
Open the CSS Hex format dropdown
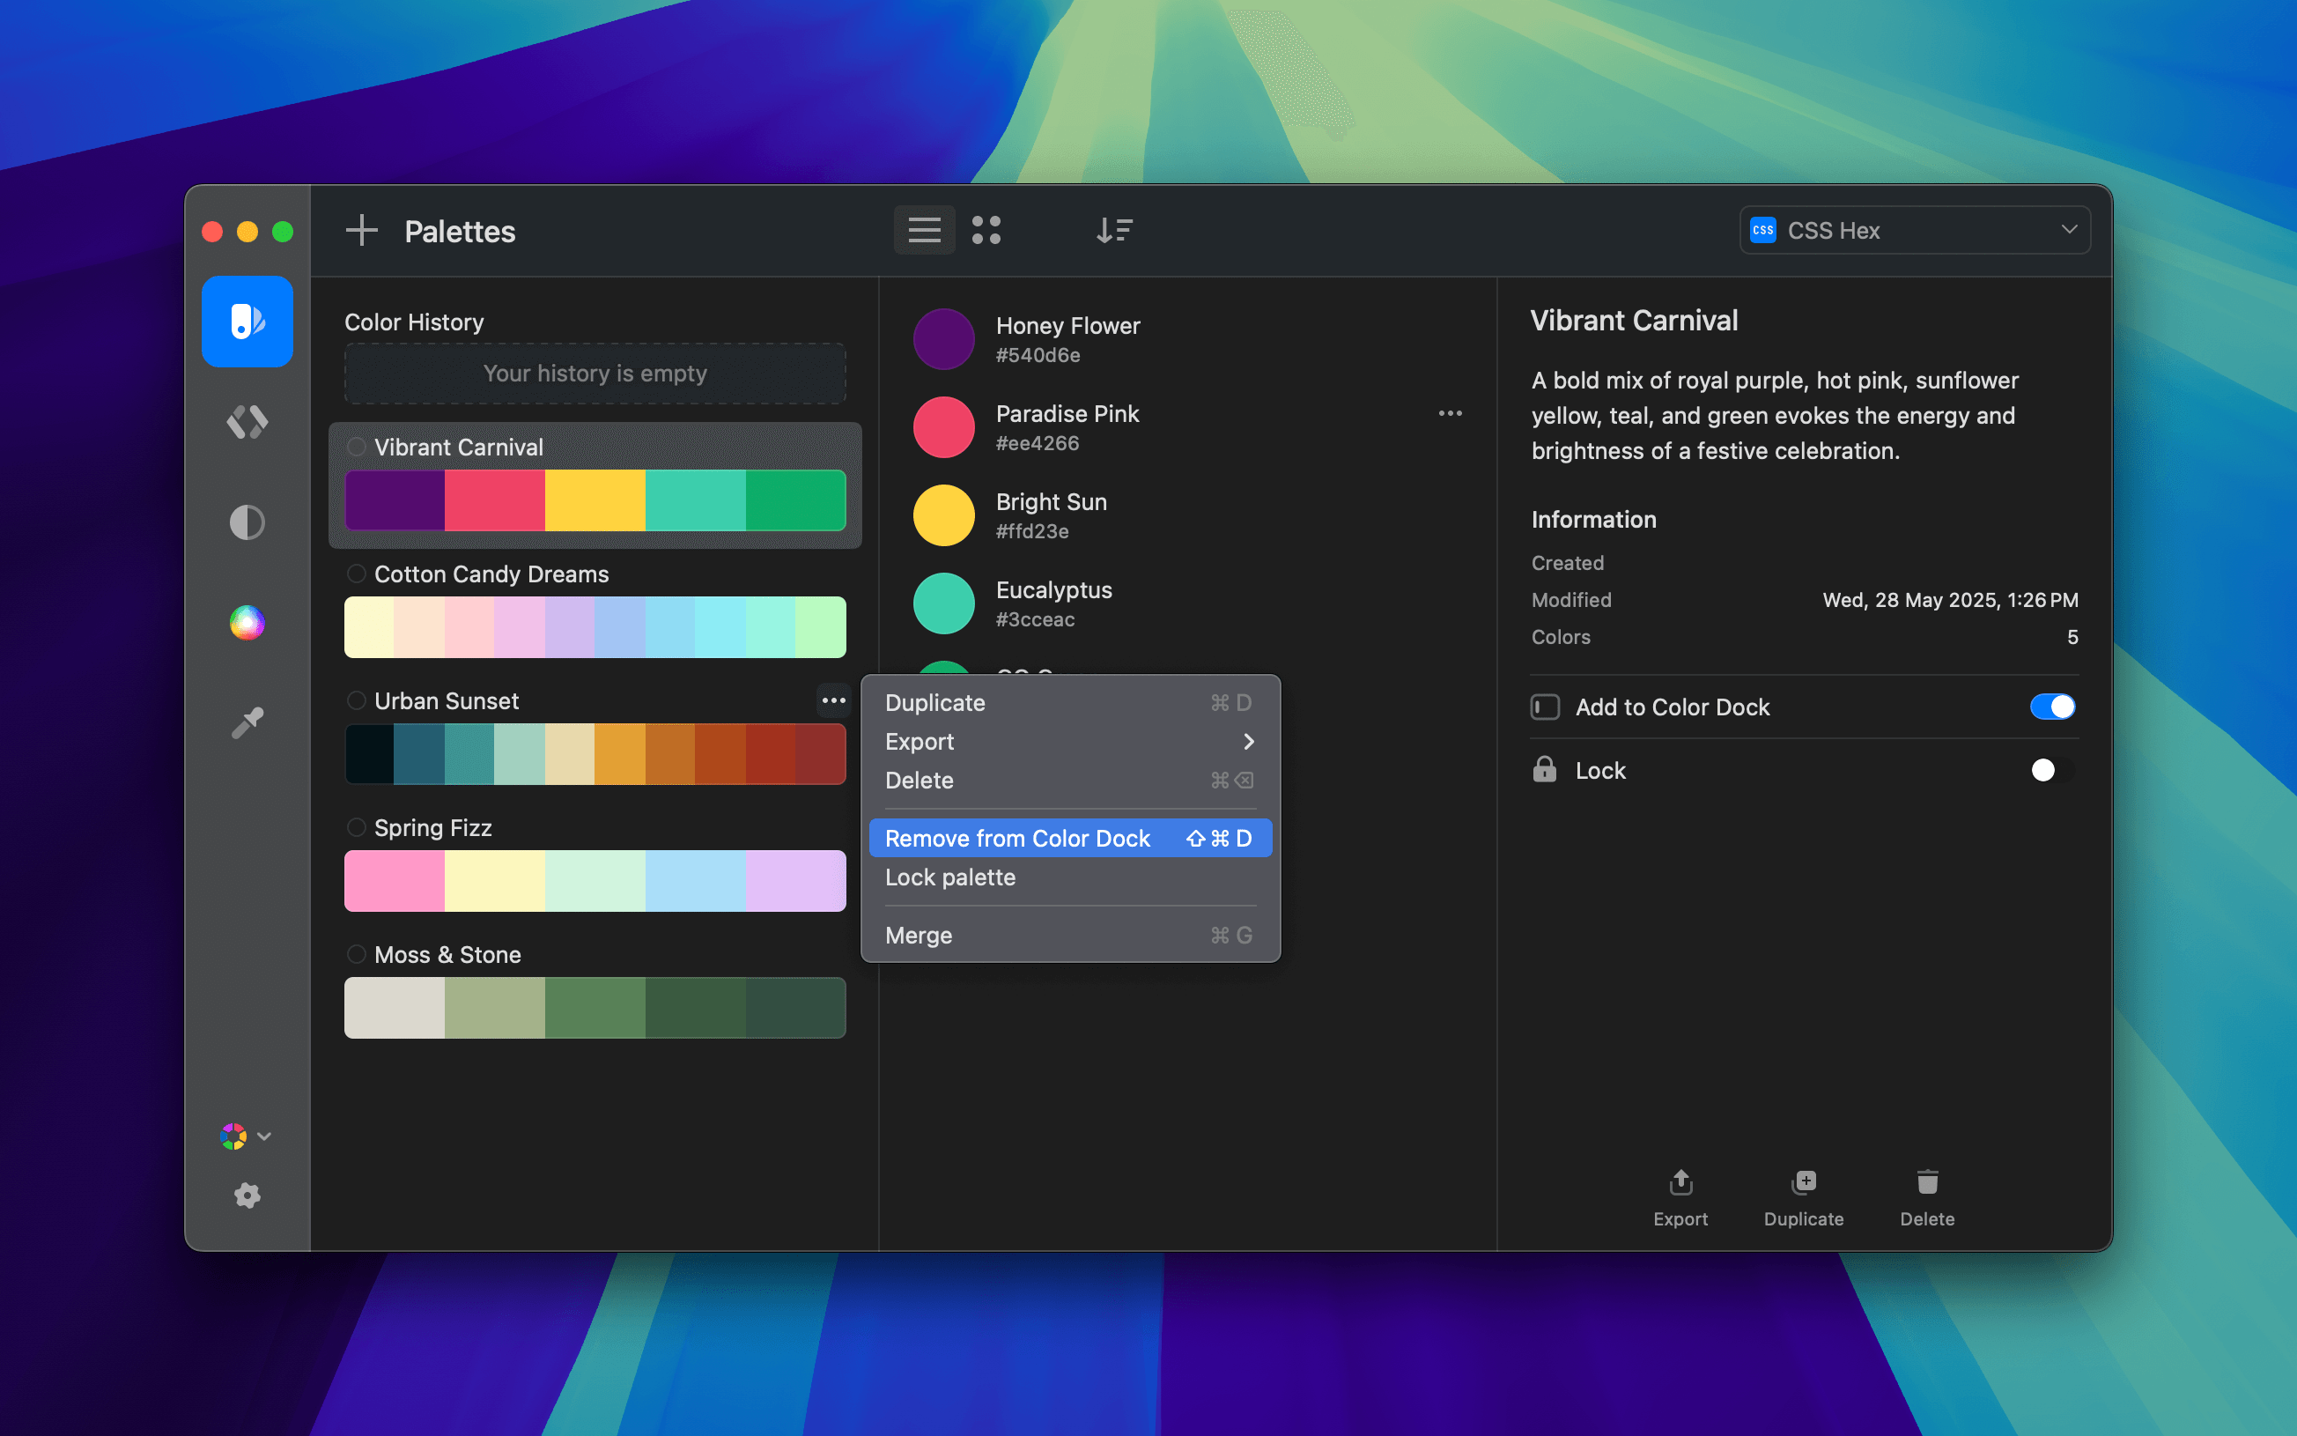(1915, 230)
